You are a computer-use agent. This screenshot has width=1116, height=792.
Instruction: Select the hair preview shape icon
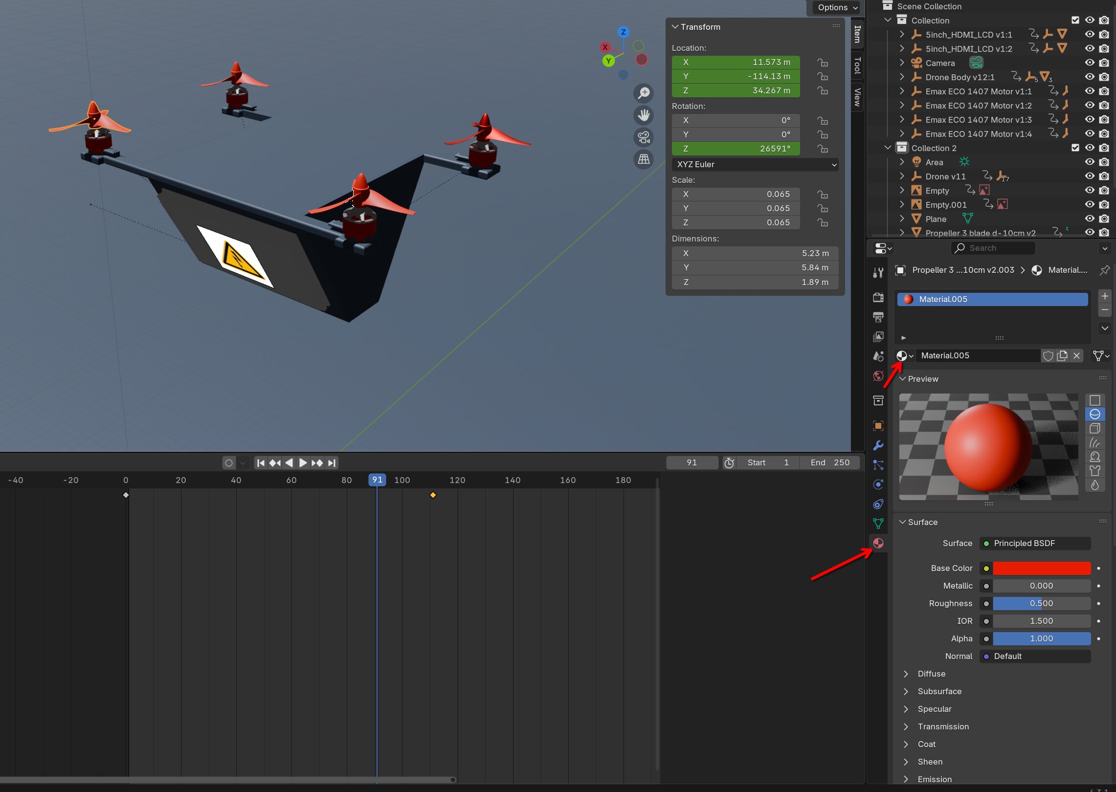coord(1095,442)
